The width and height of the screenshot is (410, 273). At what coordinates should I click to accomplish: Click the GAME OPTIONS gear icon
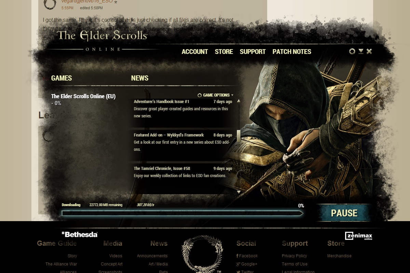click(x=200, y=95)
